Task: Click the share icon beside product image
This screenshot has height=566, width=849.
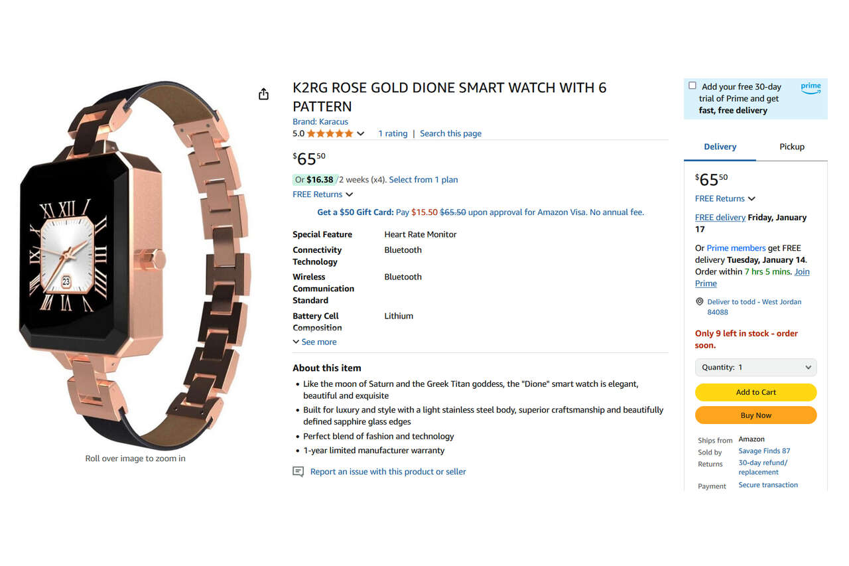Action: (x=264, y=94)
